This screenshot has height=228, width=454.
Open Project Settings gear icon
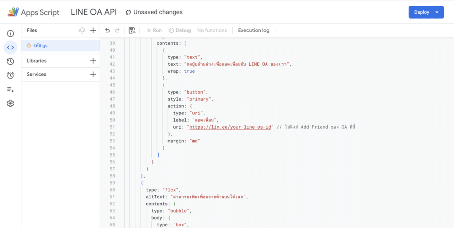click(10, 103)
